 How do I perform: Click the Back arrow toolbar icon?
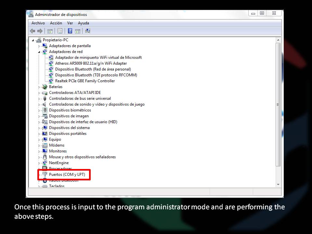pos(32,31)
